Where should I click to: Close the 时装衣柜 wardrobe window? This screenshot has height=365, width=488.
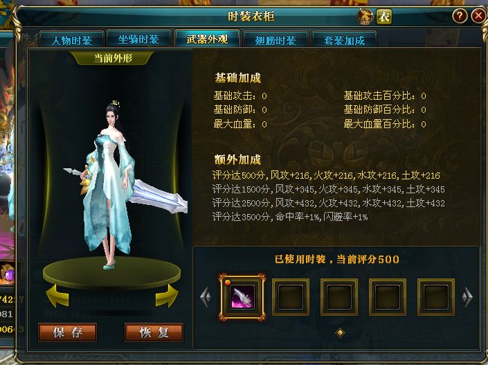pos(479,15)
